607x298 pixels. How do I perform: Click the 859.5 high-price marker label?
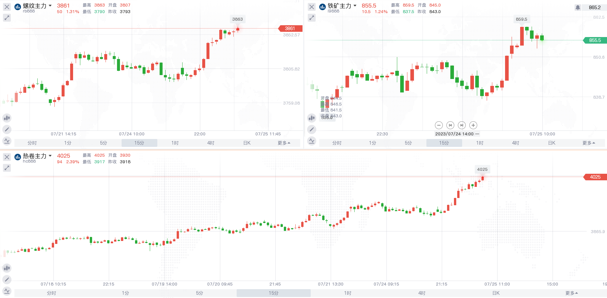click(x=521, y=19)
